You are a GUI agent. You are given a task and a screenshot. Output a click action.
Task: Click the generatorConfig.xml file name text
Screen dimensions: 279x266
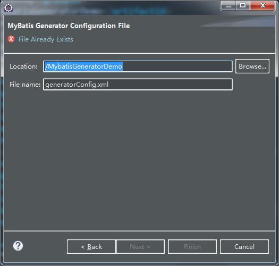point(77,85)
